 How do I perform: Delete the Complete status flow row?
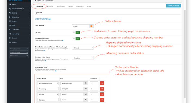(x=102, y=100)
